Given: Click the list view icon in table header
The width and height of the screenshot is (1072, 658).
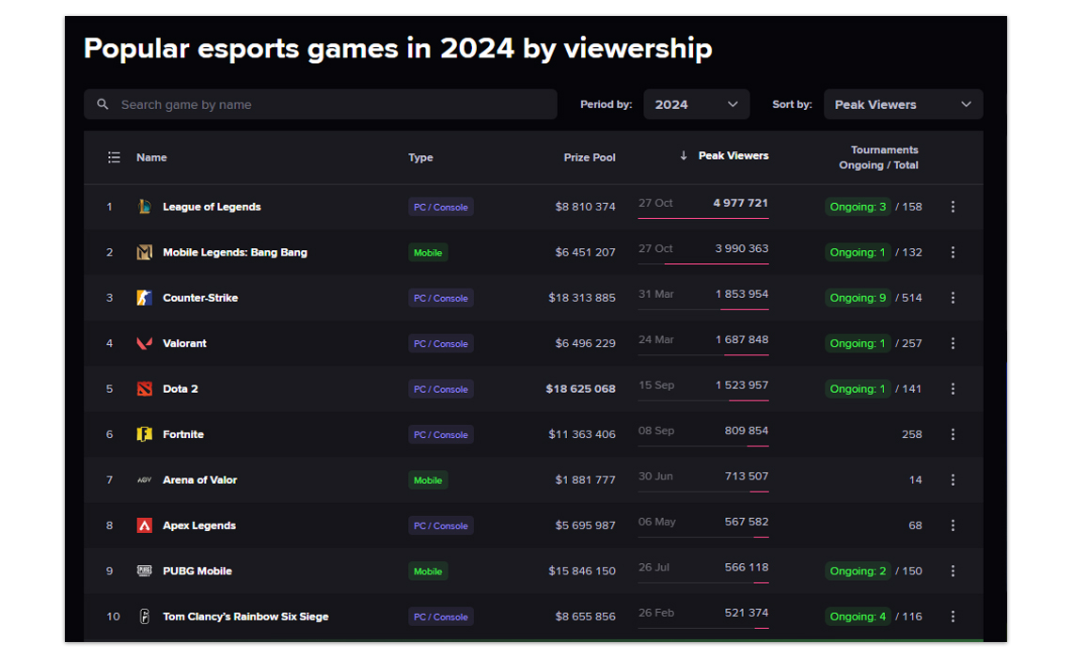Looking at the screenshot, I should pos(114,157).
